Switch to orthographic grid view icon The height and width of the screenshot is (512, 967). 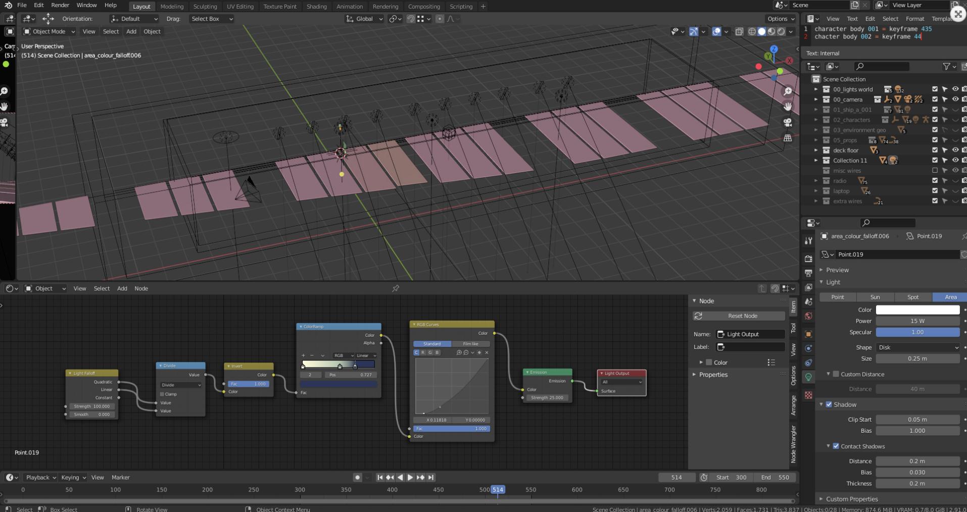787,138
